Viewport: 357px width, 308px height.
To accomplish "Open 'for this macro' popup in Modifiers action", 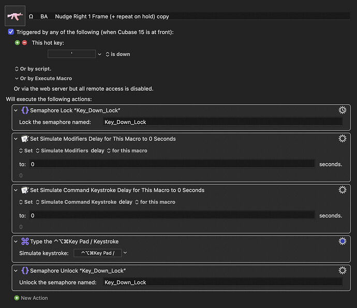I will (x=127, y=151).
